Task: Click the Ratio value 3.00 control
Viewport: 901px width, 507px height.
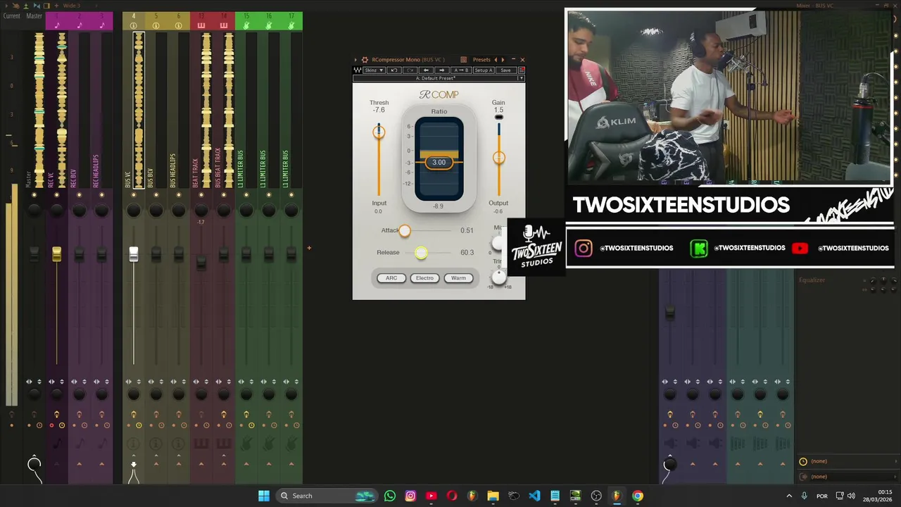Action: 439,163
